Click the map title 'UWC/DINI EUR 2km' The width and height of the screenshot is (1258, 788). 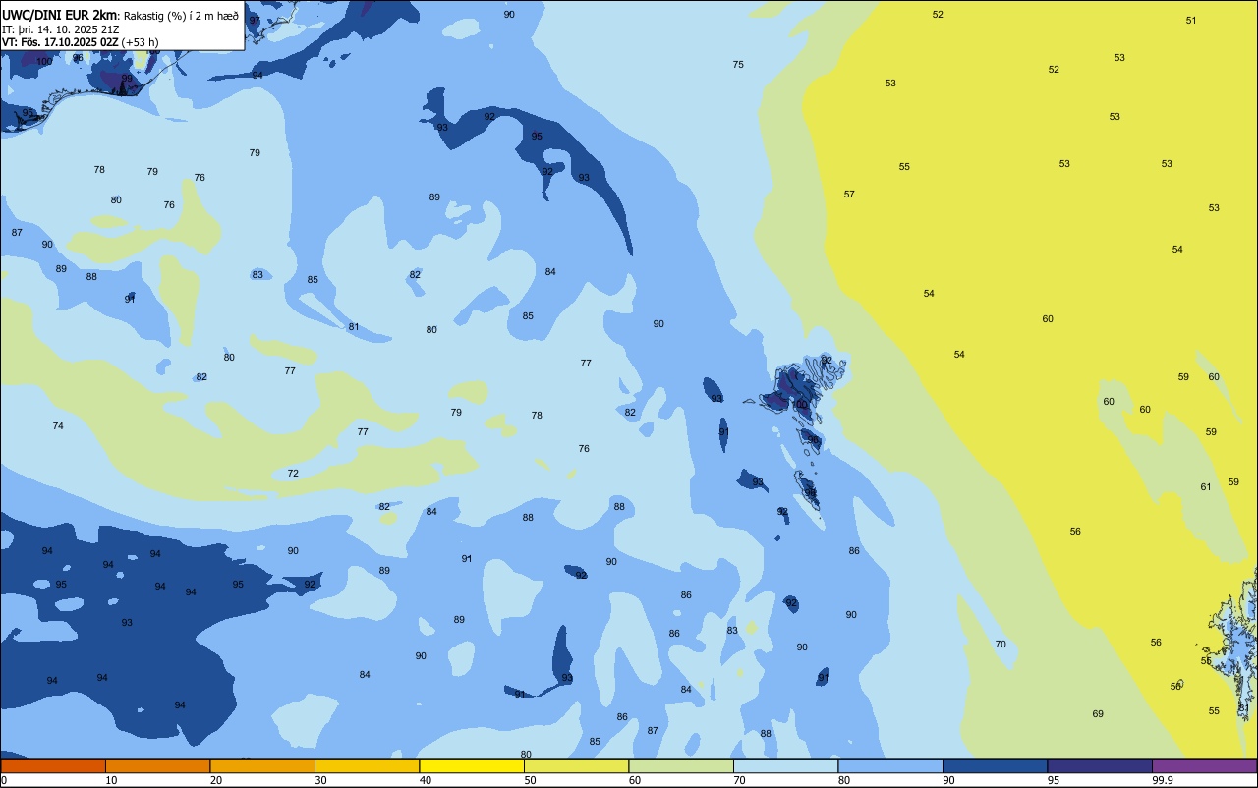coord(61,15)
